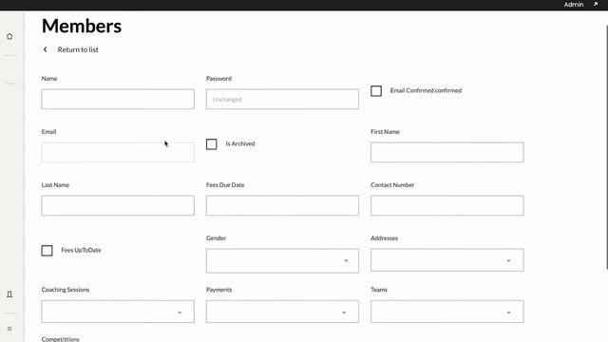This screenshot has width=608, height=342.
Task: Click into the Password field
Action: 282,99
